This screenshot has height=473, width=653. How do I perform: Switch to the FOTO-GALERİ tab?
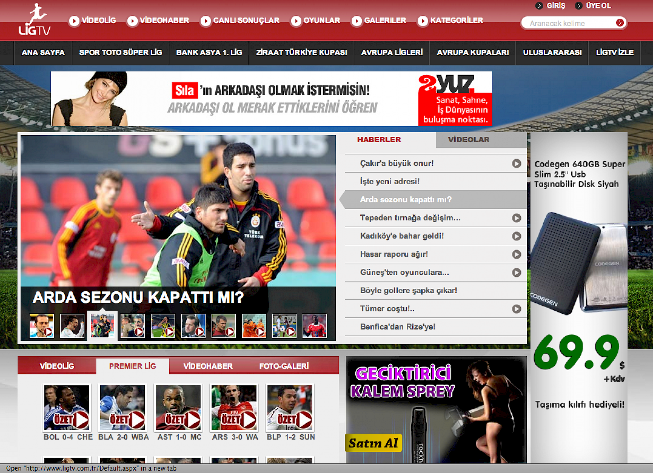click(x=284, y=366)
